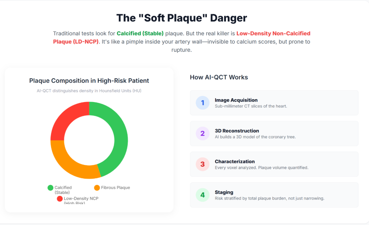
Task: Click the "How AI-QCT Works" heading
Action: 219,77
